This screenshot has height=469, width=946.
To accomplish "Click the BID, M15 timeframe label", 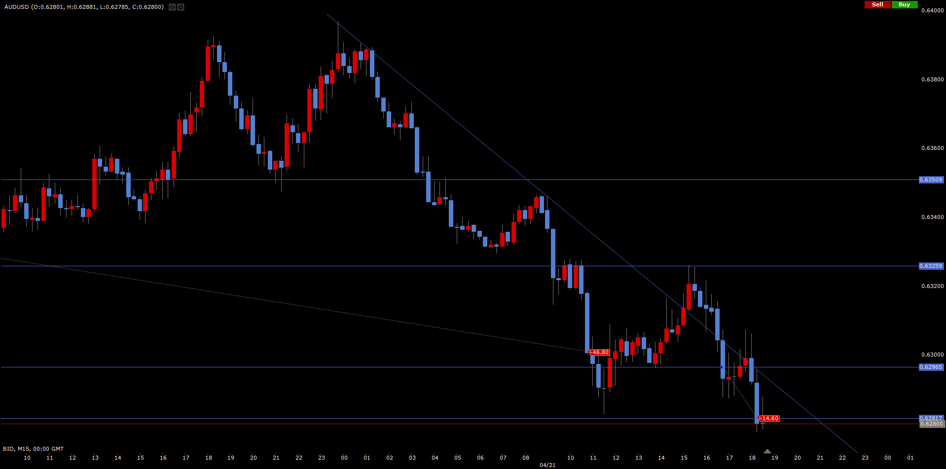I will tap(33, 449).
